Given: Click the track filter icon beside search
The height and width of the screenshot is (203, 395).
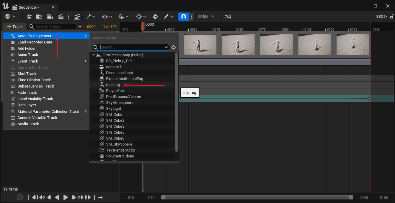Looking at the screenshot, I should pyautogui.click(x=80, y=26).
